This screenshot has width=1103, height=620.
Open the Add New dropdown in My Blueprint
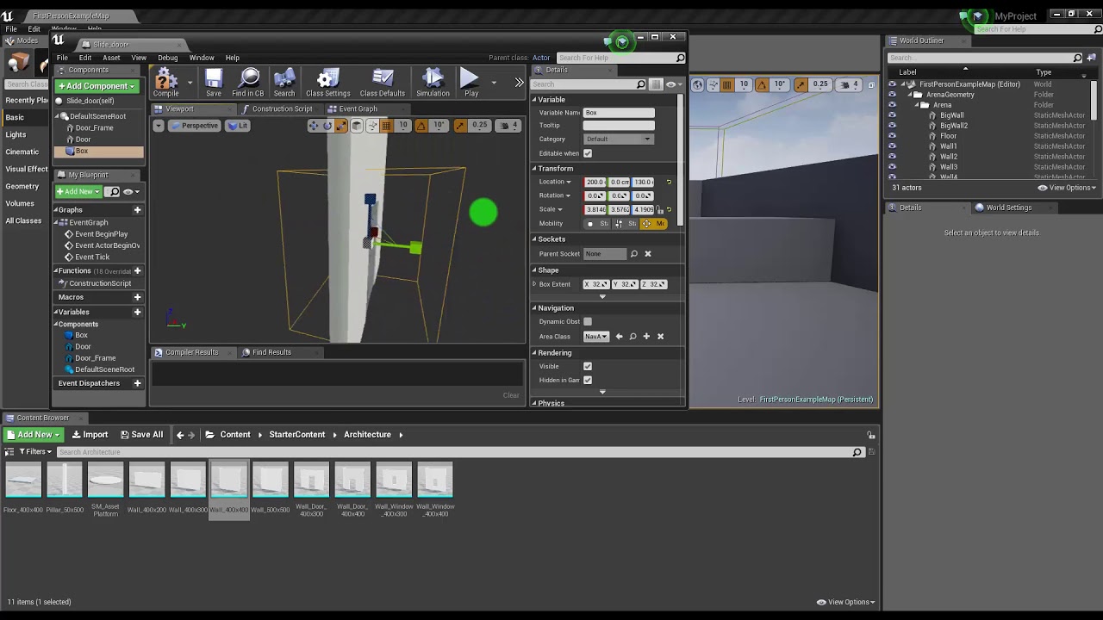[x=78, y=192]
